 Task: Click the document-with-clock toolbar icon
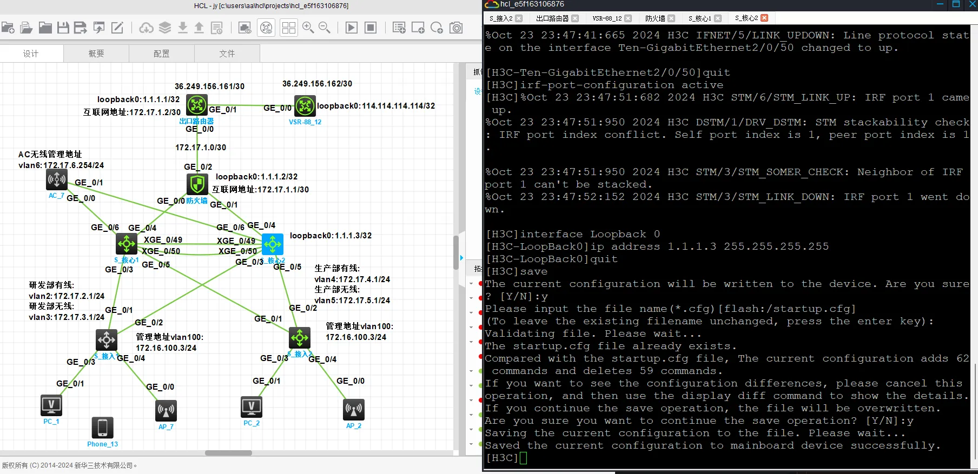(x=217, y=28)
